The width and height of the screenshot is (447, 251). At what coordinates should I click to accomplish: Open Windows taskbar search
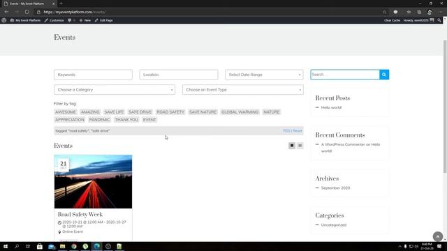[x=17, y=246]
